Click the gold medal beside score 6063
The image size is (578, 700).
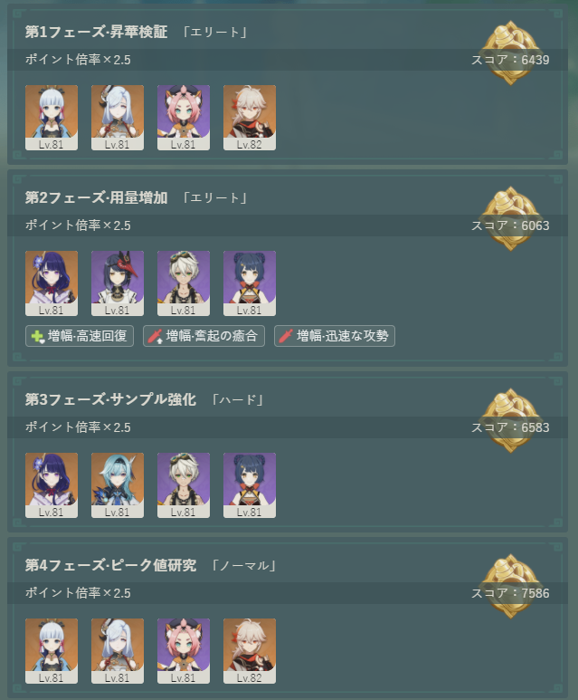pyautogui.click(x=510, y=219)
